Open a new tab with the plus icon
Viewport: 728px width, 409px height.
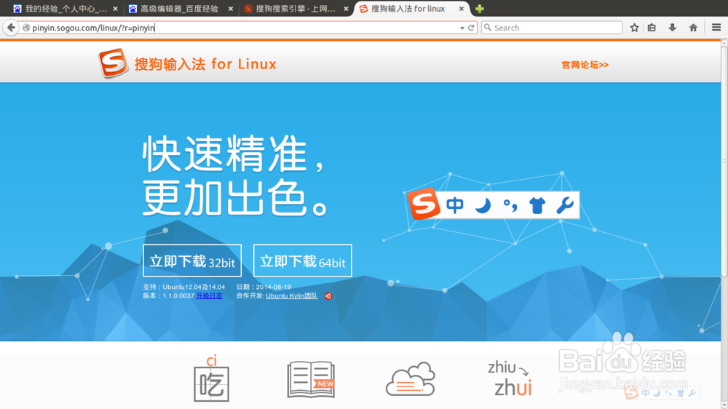point(480,9)
